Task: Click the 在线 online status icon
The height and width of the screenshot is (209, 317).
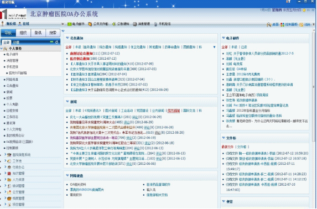Action: point(20,24)
